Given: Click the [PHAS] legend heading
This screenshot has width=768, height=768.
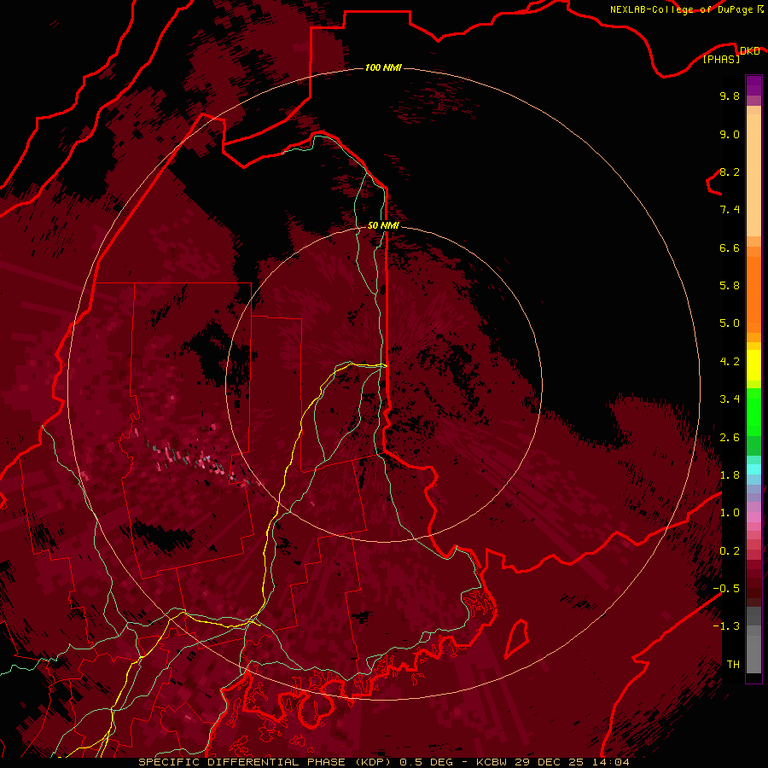Looking at the screenshot, I should pyautogui.click(x=721, y=60).
